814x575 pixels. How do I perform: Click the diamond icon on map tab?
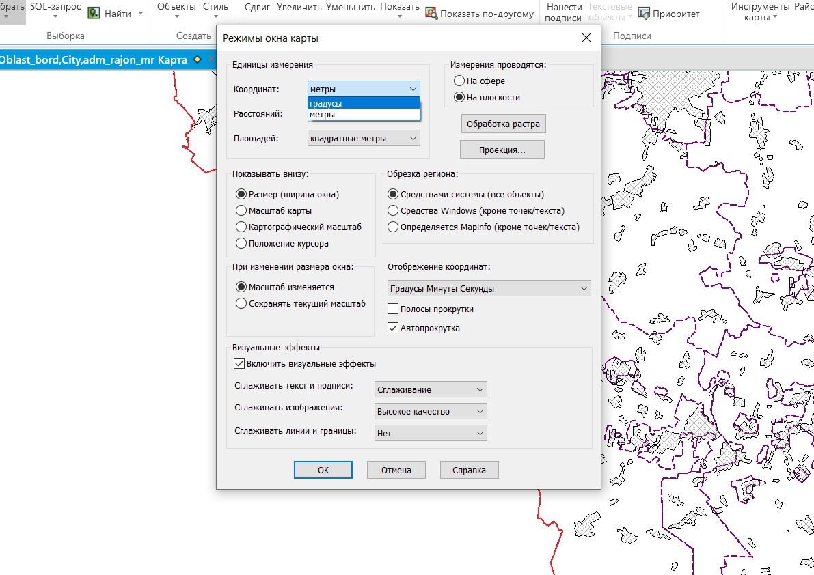click(x=198, y=59)
